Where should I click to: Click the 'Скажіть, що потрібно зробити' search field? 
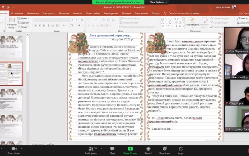(x=184, y=13)
